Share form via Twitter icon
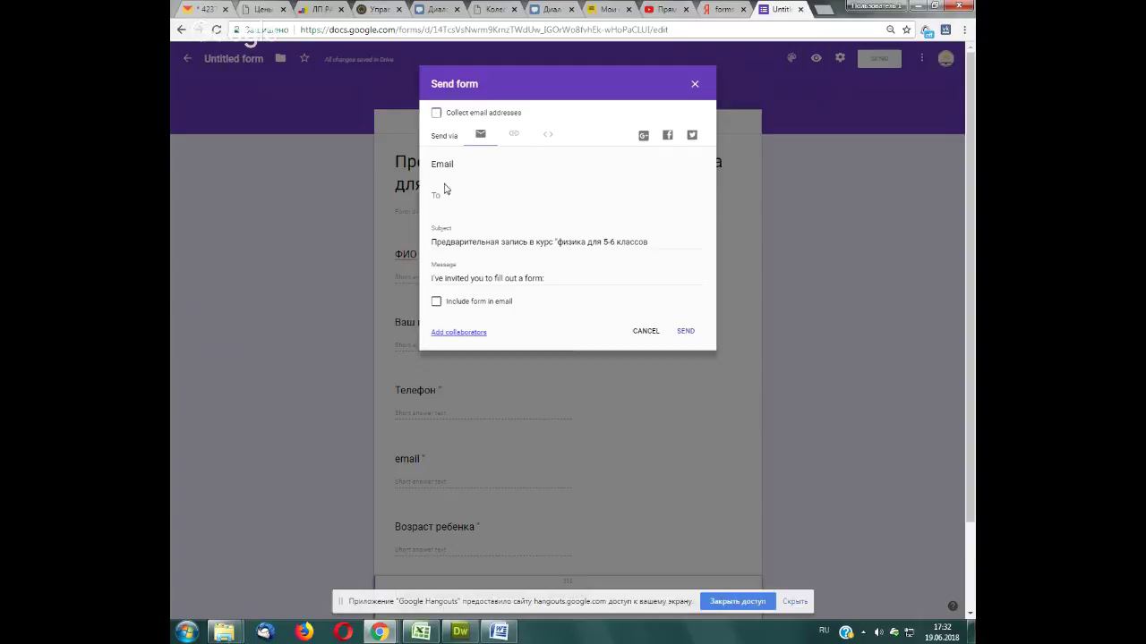This screenshot has height=644, width=1146. (692, 135)
